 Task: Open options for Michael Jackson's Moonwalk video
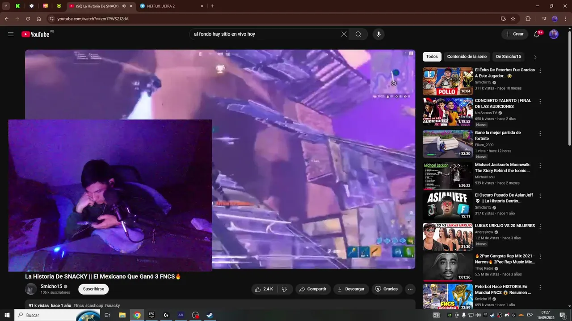pyautogui.click(x=540, y=165)
